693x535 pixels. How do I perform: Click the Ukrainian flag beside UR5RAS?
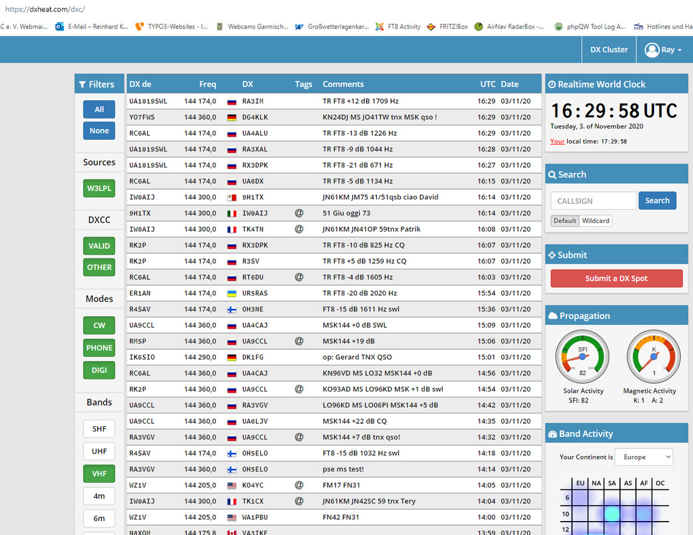coord(232,294)
